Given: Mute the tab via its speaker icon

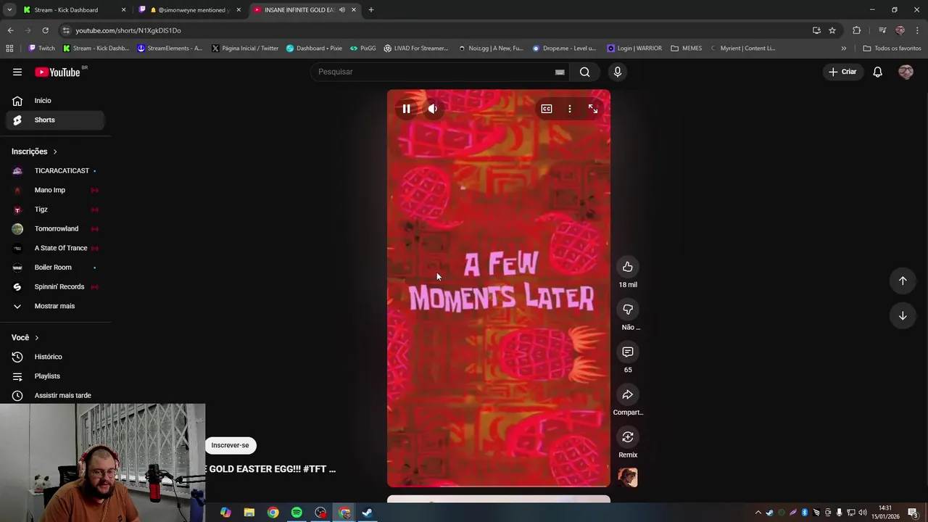Looking at the screenshot, I should [x=341, y=10].
